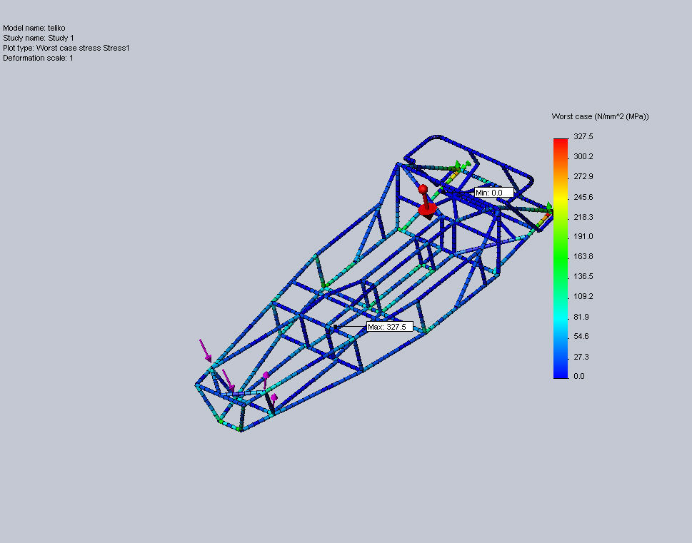692x543 pixels.
Task: Click the legend value 191.0
Action: pos(583,236)
